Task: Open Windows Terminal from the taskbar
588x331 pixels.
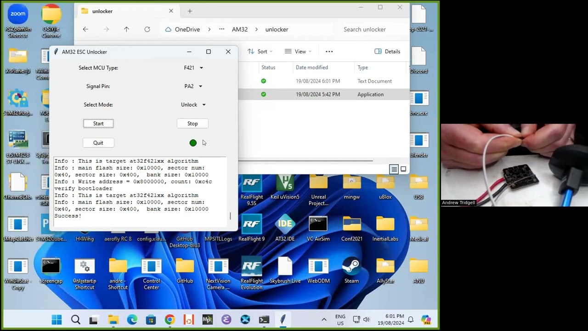Action: [264, 319]
